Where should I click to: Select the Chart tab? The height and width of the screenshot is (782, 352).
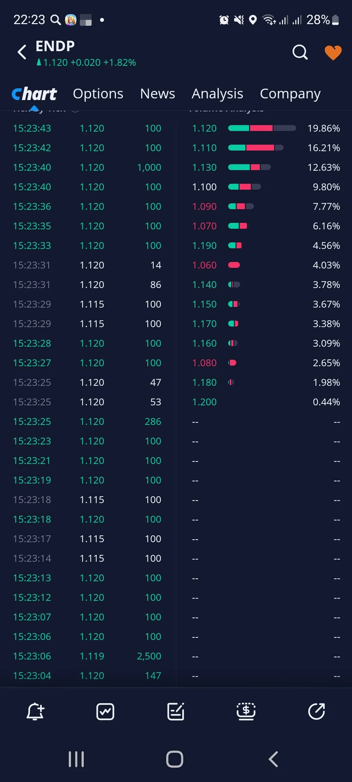(34, 94)
